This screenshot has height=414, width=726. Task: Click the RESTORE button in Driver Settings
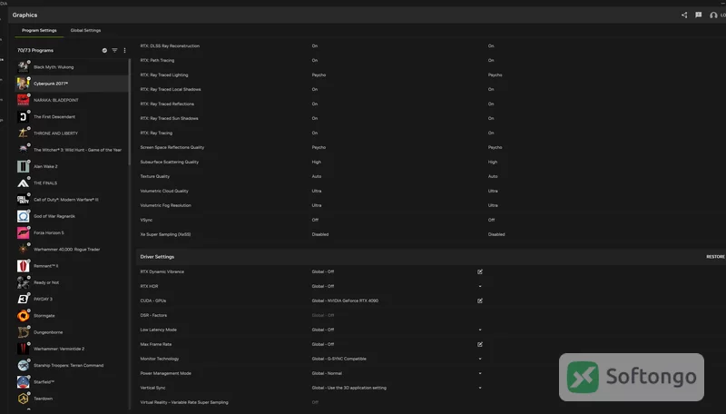[715, 257]
